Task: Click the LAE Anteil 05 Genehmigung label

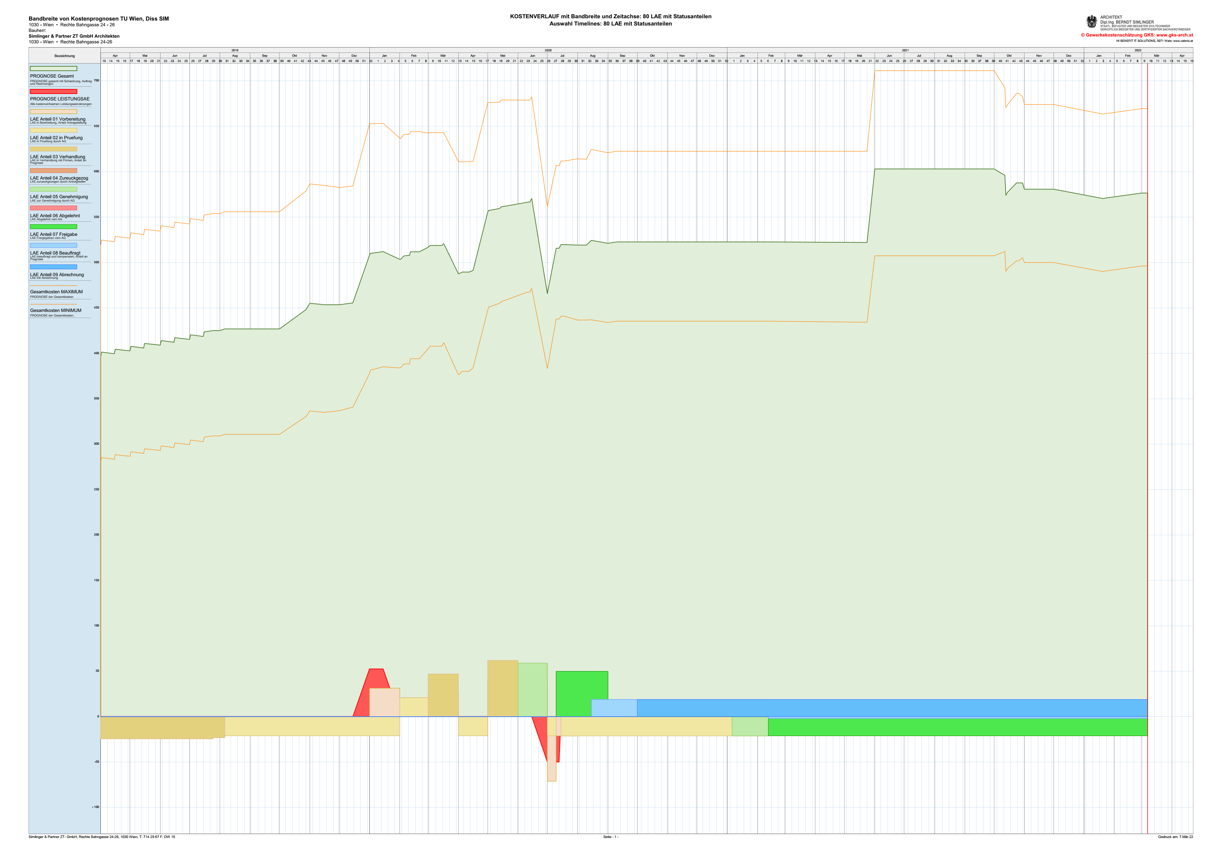Action: 59,197
